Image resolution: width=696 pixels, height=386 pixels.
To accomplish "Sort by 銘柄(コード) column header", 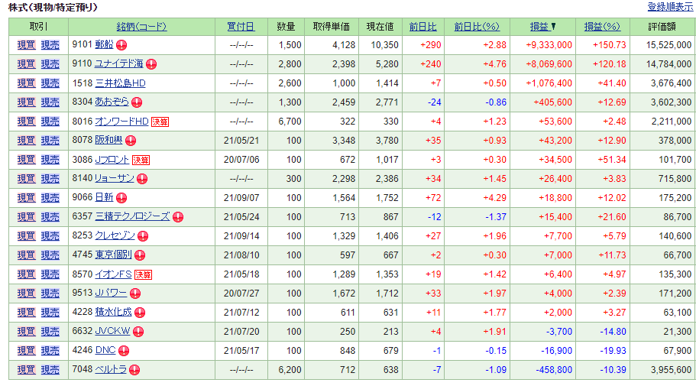I will (x=141, y=27).
